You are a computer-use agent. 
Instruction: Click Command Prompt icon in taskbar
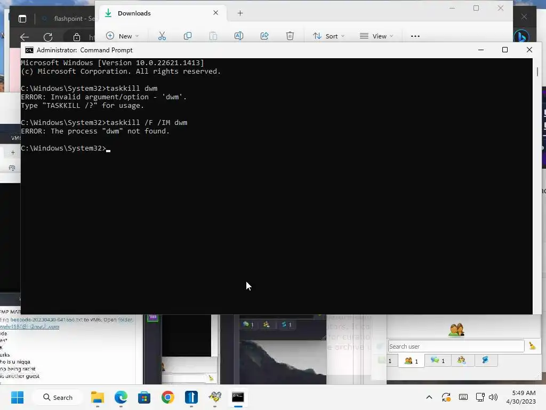click(238, 397)
